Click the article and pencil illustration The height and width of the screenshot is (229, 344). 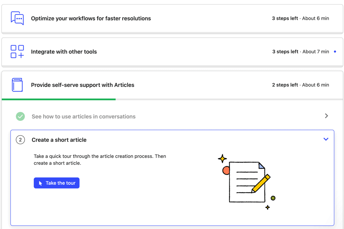247,182
